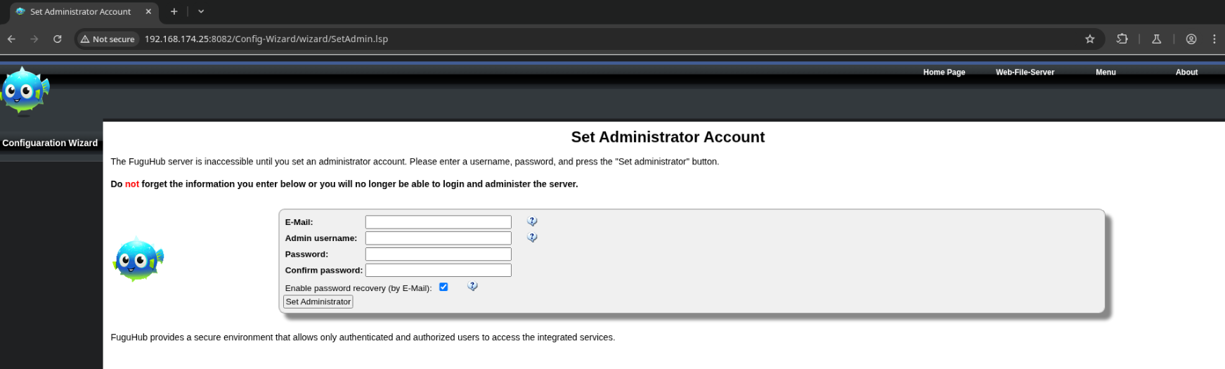Screen dimensions: 1225x369
Task: Open the About menu item
Action: click(x=1186, y=72)
